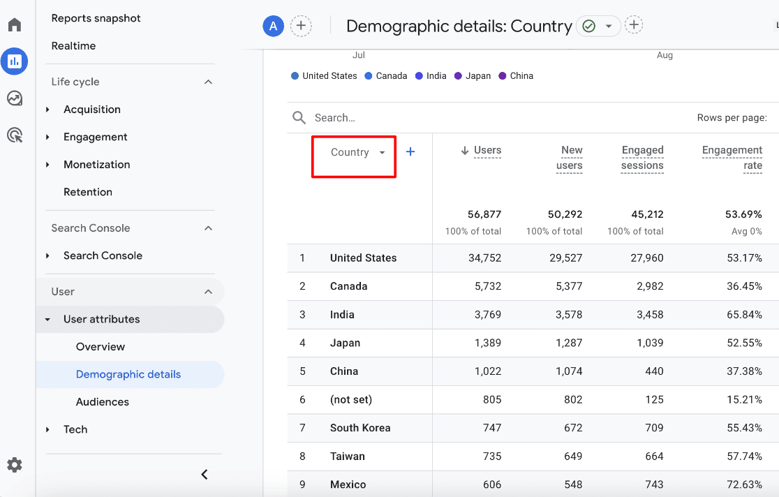Toggle the Canada series in chart legend
Viewport: 779px width, 497px height.
[385, 75]
